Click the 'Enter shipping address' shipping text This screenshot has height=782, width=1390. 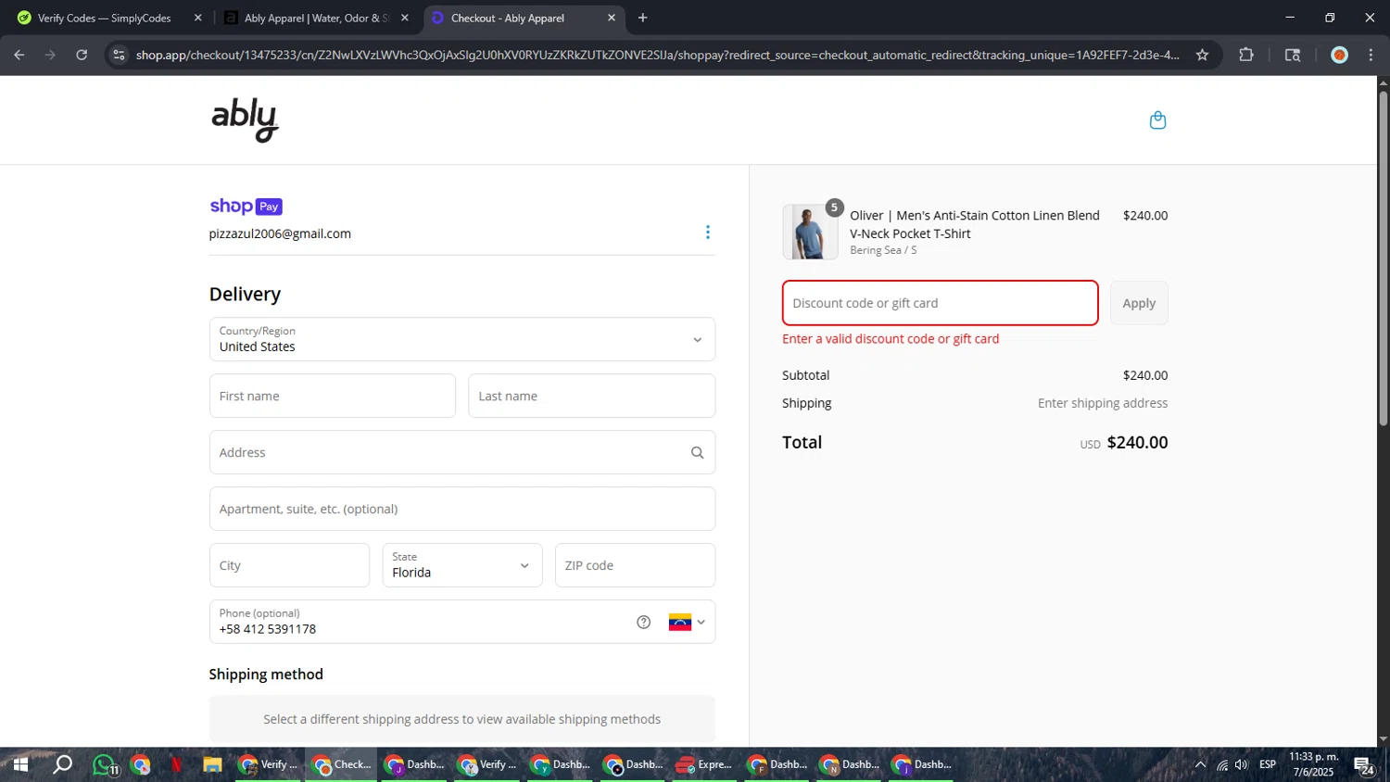(1103, 403)
